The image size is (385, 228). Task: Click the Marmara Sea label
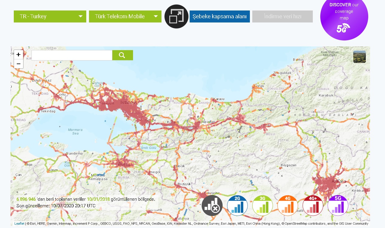pyautogui.click(x=75, y=132)
